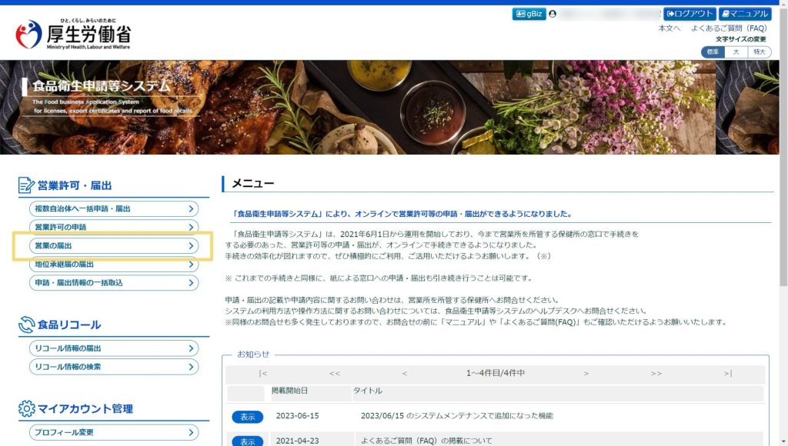
Task: Open よくあるご質問（FAQ） link
Action: click(728, 28)
